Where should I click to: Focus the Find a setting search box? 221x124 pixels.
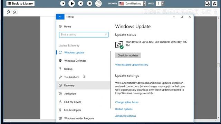pyautogui.click(x=84, y=34)
